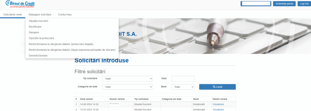Open the Solicitarile mele tab
Viewport: 311px width, 111px height.
13,15
